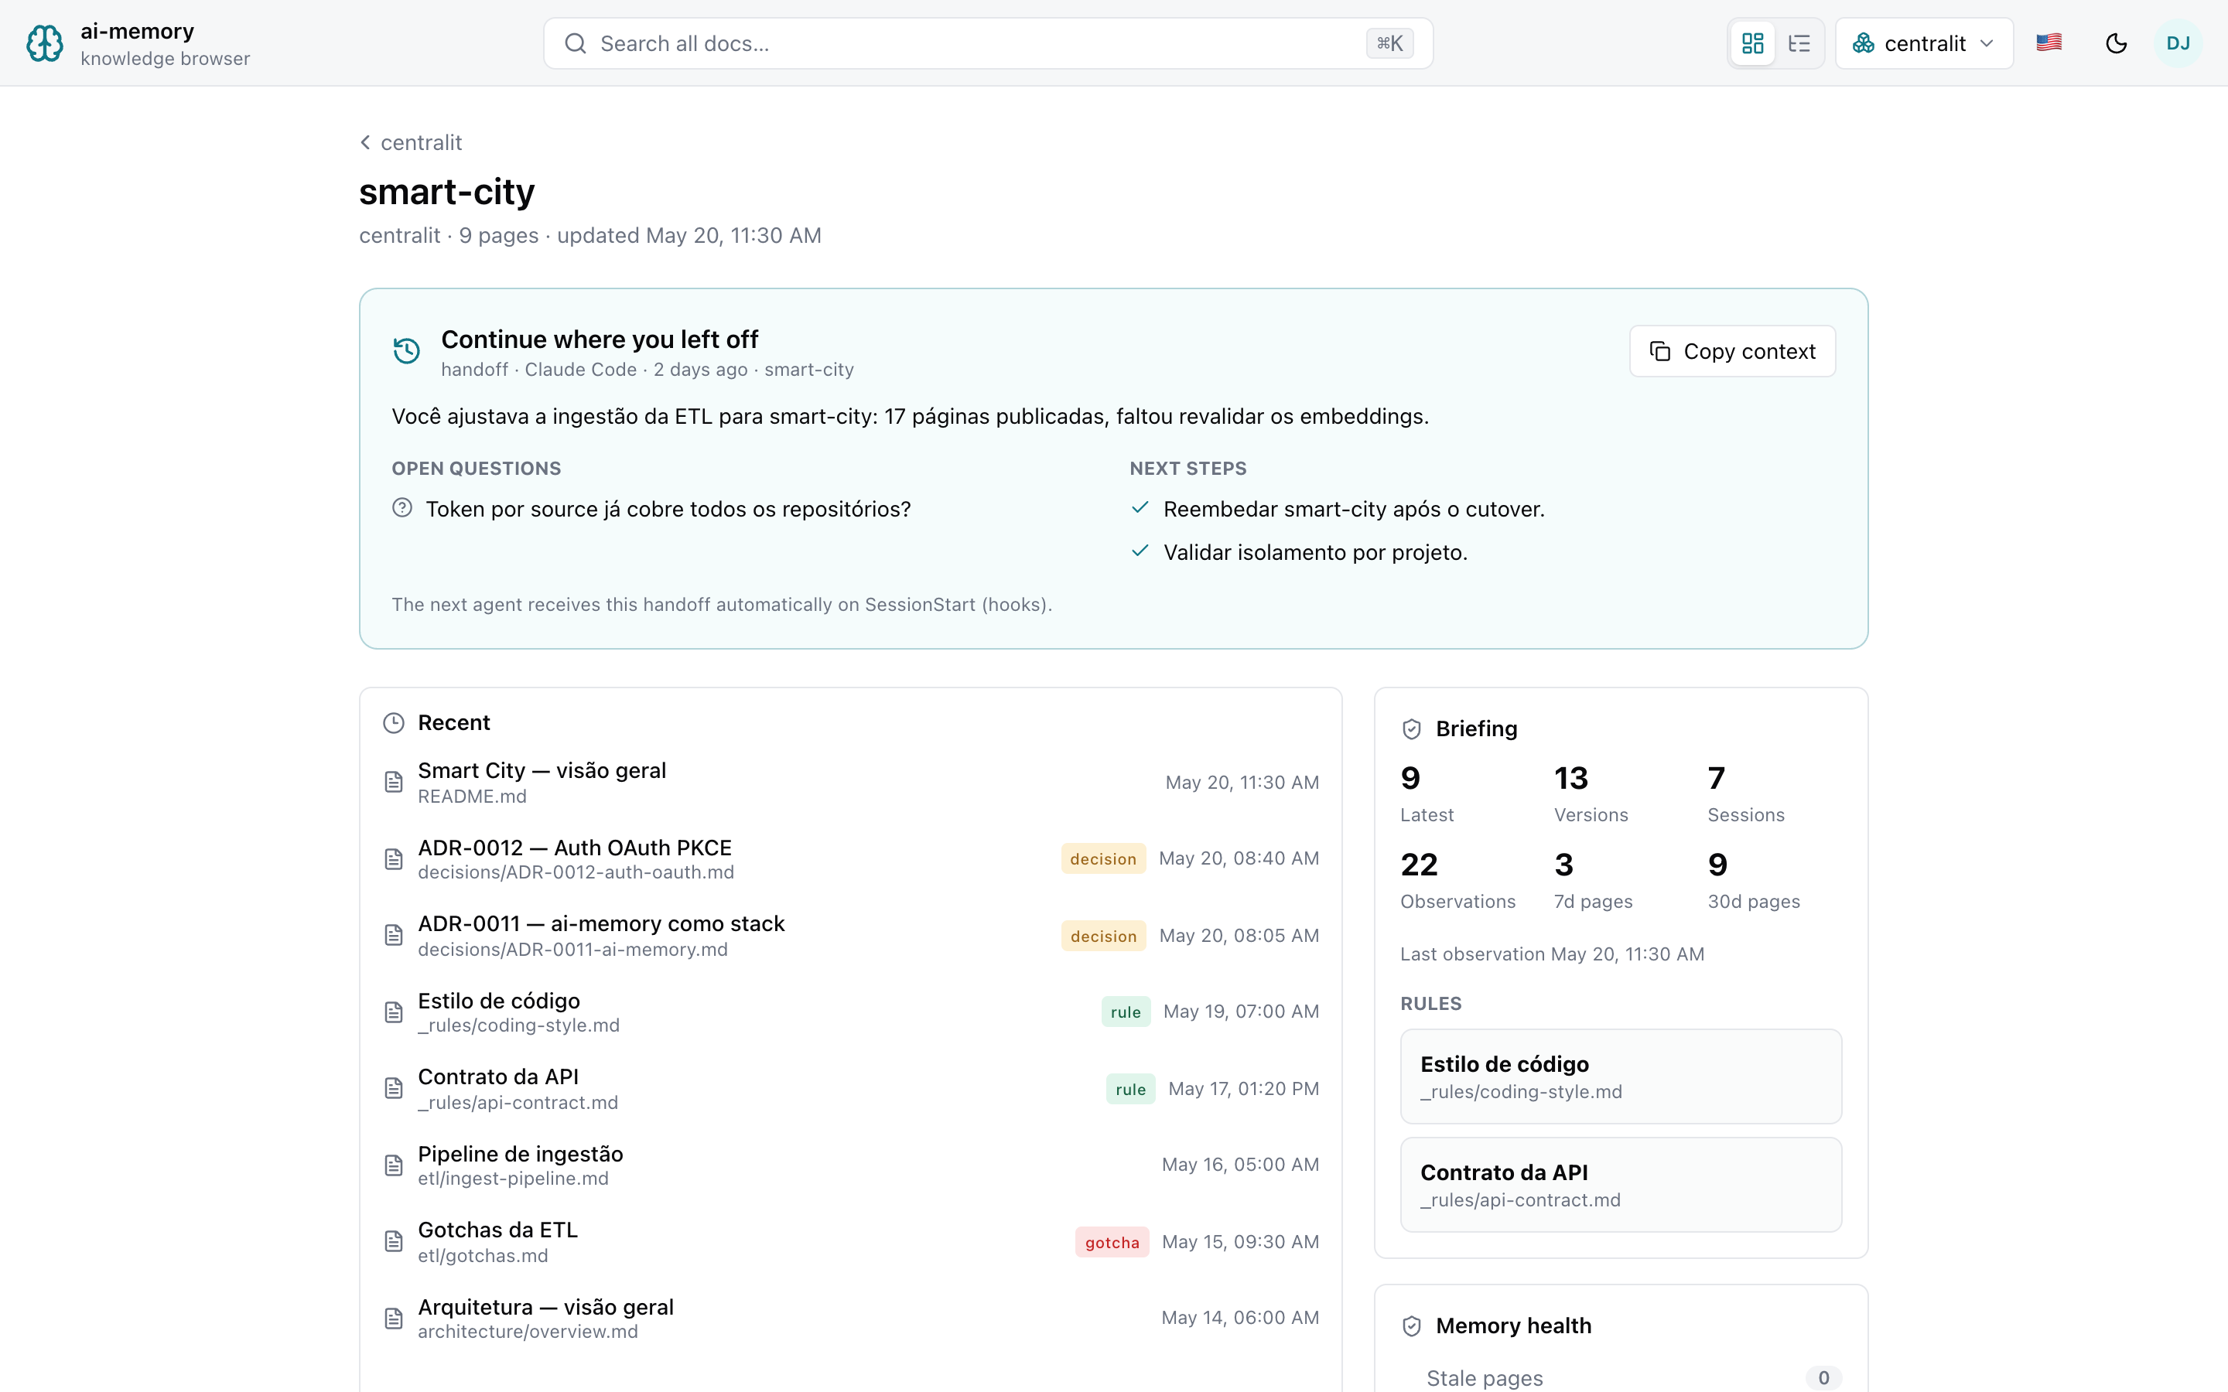This screenshot has width=2228, height=1392.
Task: Click document icon for README.md row
Action: click(393, 782)
